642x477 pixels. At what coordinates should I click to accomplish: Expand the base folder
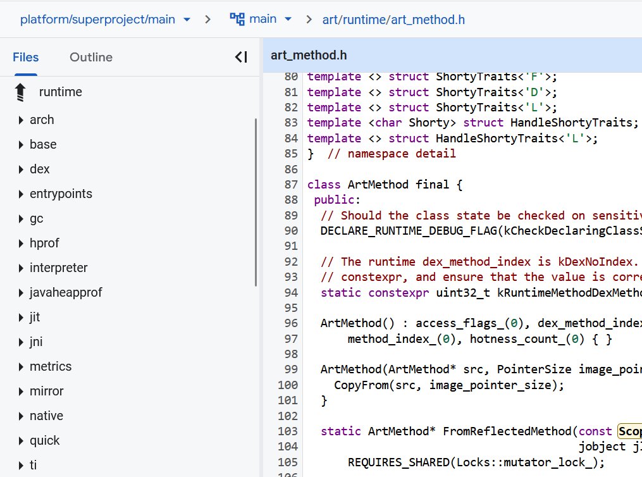click(21, 144)
